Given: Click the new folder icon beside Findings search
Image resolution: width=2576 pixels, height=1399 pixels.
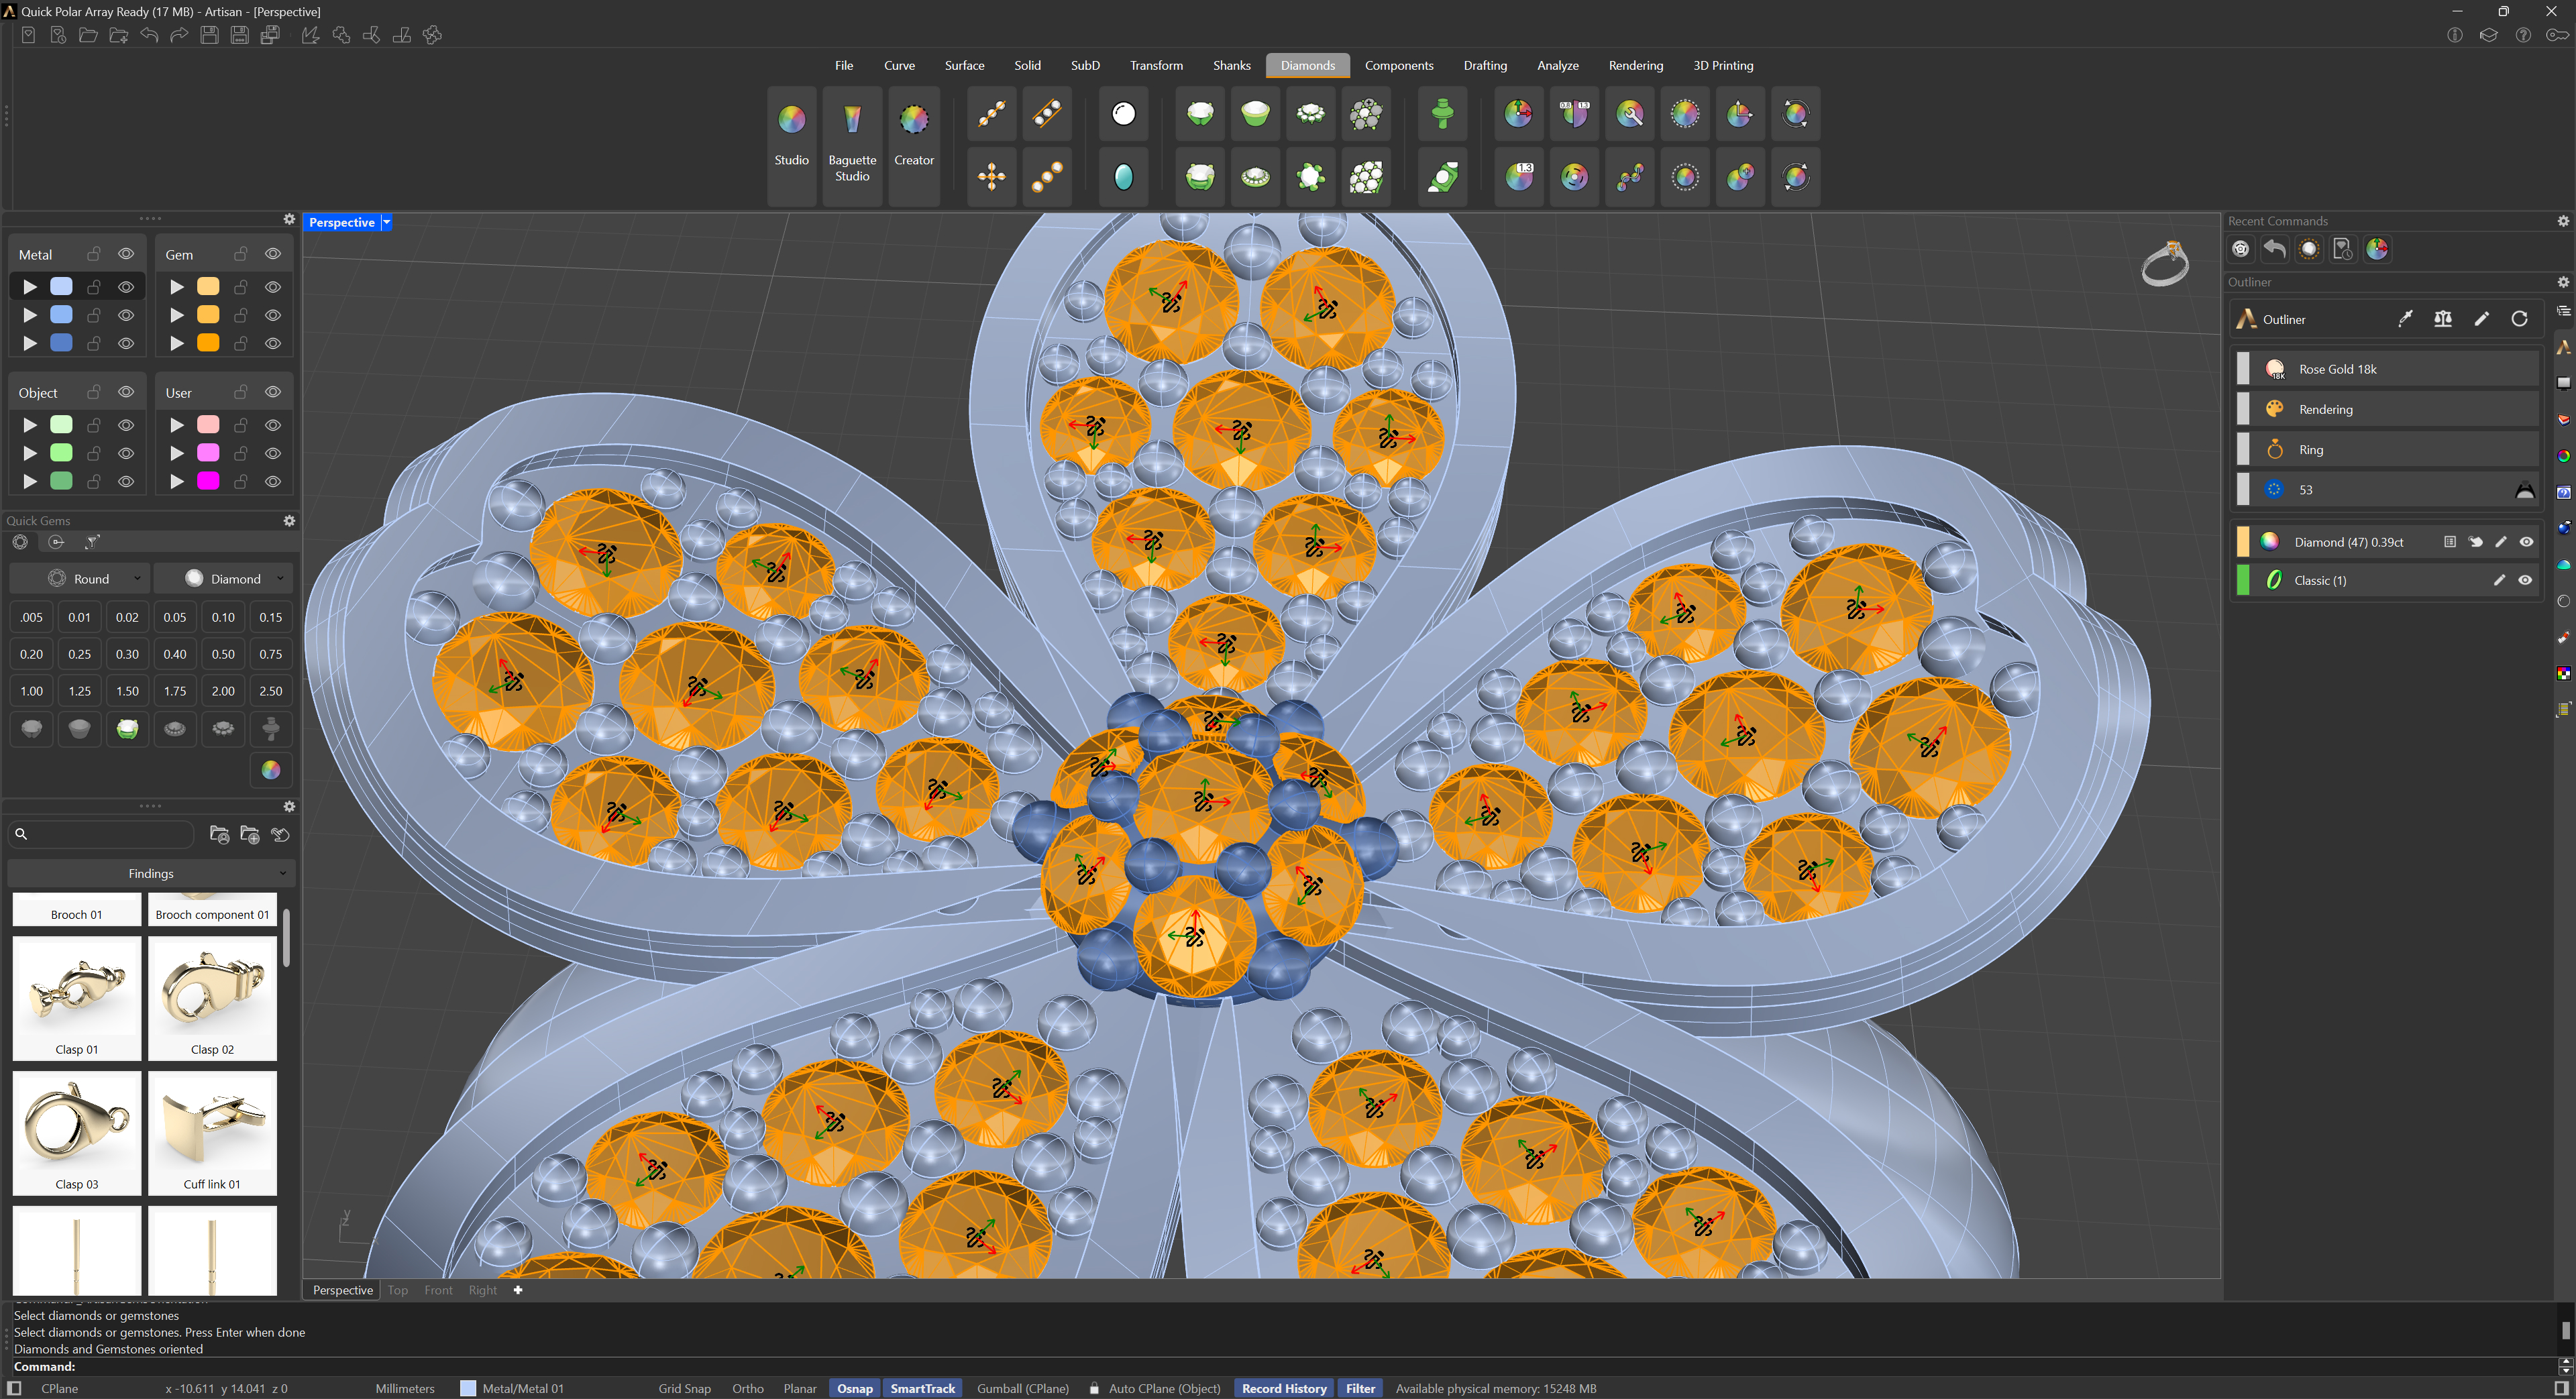Looking at the screenshot, I should coord(250,834).
